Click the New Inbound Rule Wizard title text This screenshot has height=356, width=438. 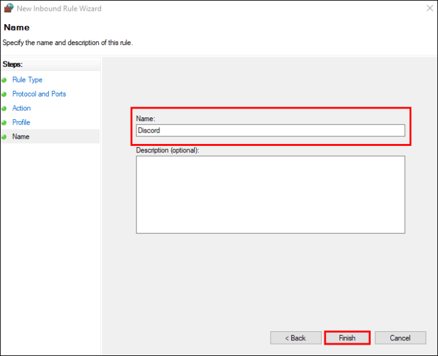point(59,9)
